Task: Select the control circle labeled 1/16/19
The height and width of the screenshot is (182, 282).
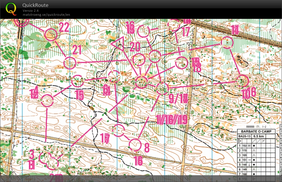Action: pos(142,82)
